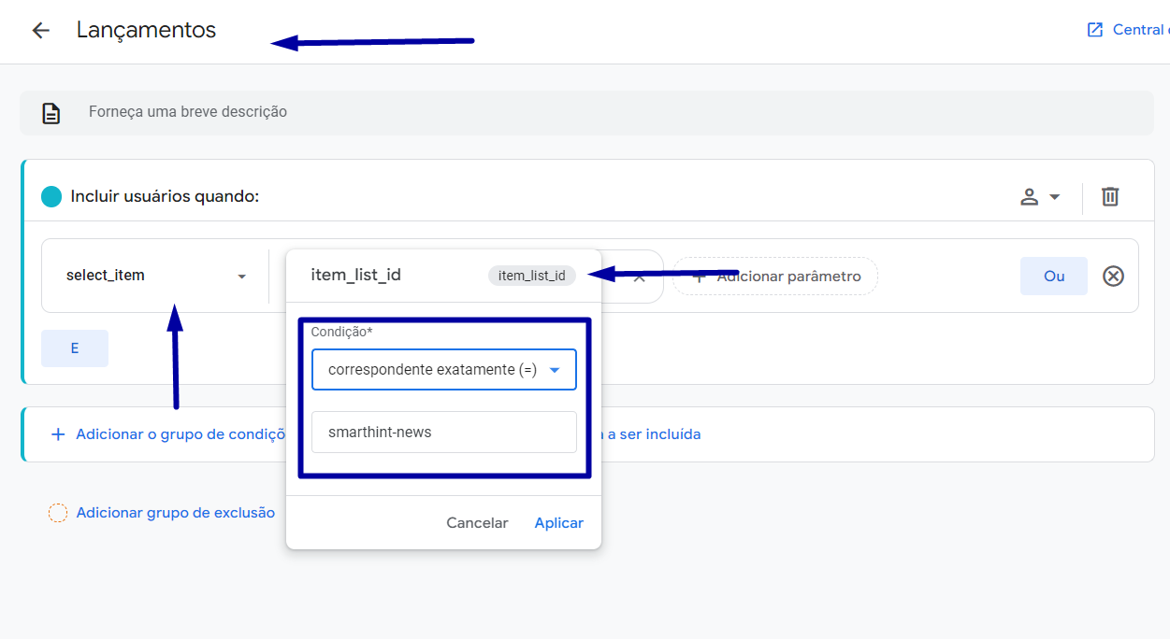Viewport: 1170px width, 639px height.
Task: Click Adicionar grupo de exclusão link
Action: [176, 513]
